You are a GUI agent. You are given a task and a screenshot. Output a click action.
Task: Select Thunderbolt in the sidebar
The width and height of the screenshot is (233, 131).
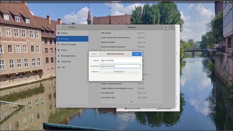click(x=72, y=61)
